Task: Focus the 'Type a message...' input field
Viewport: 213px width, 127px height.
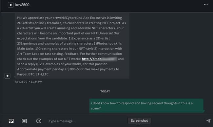Action: pyautogui.click(x=87, y=121)
